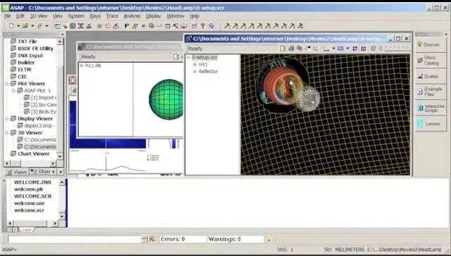The height and width of the screenshot is (256, 451).
Task: Collapse the Display Viewer tree node
Action: tap(7, 119)
